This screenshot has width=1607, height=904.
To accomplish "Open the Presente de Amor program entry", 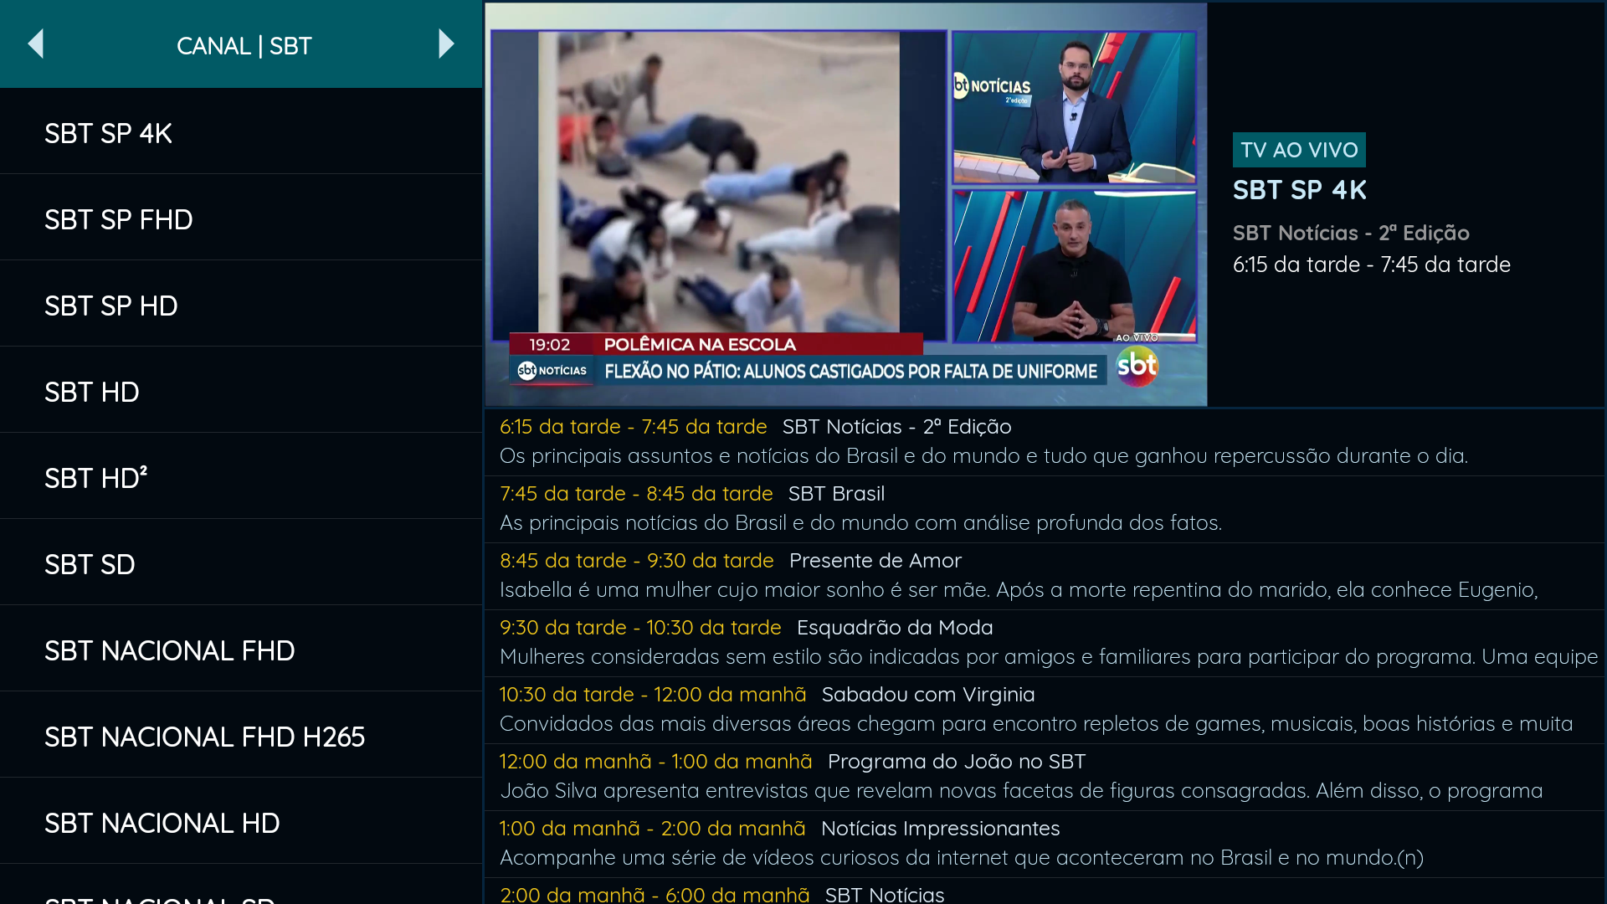I will 1043,575.
